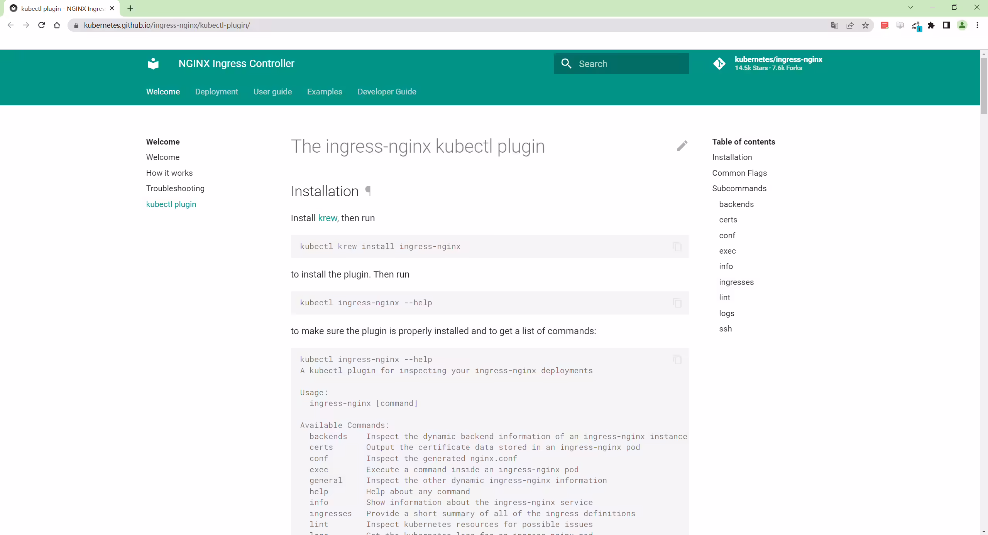
Task: Jump to info in table of contents
Action: click(726, 266)
